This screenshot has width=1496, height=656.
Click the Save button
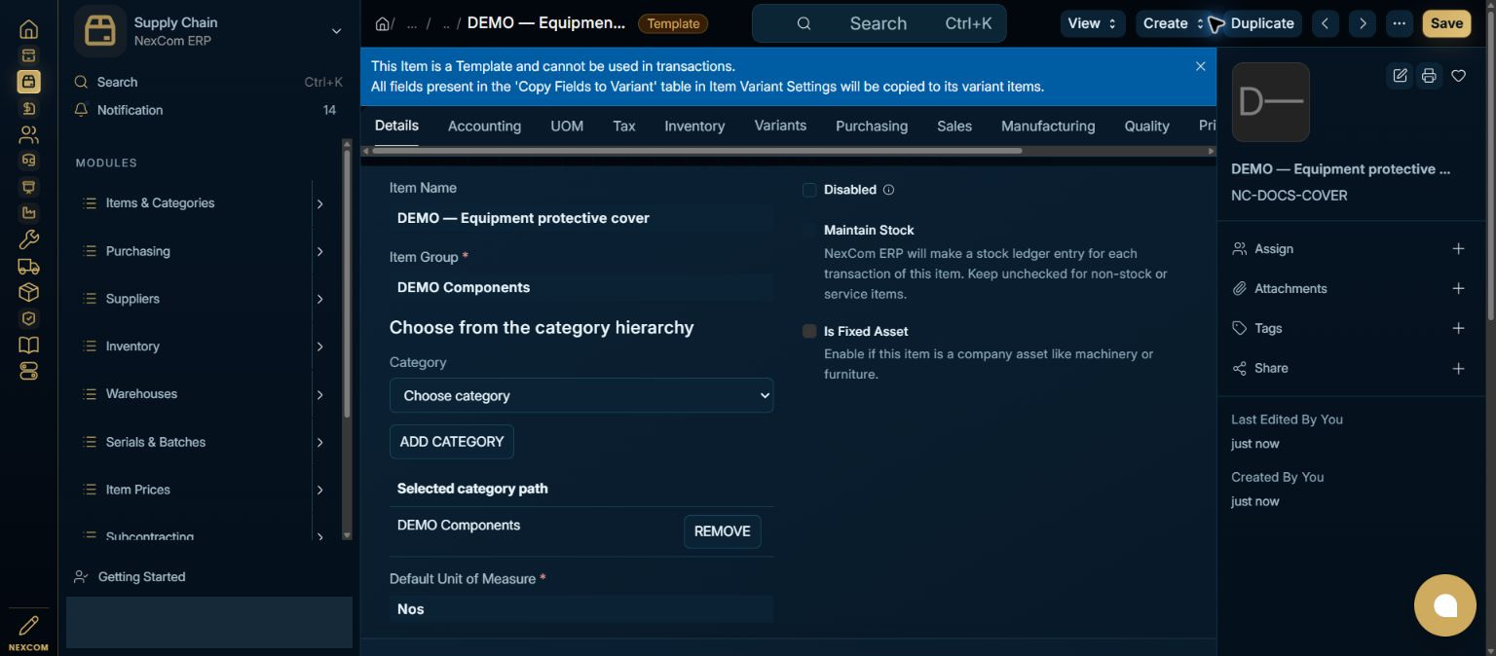pyautogui.click(x=1446, y=23)
